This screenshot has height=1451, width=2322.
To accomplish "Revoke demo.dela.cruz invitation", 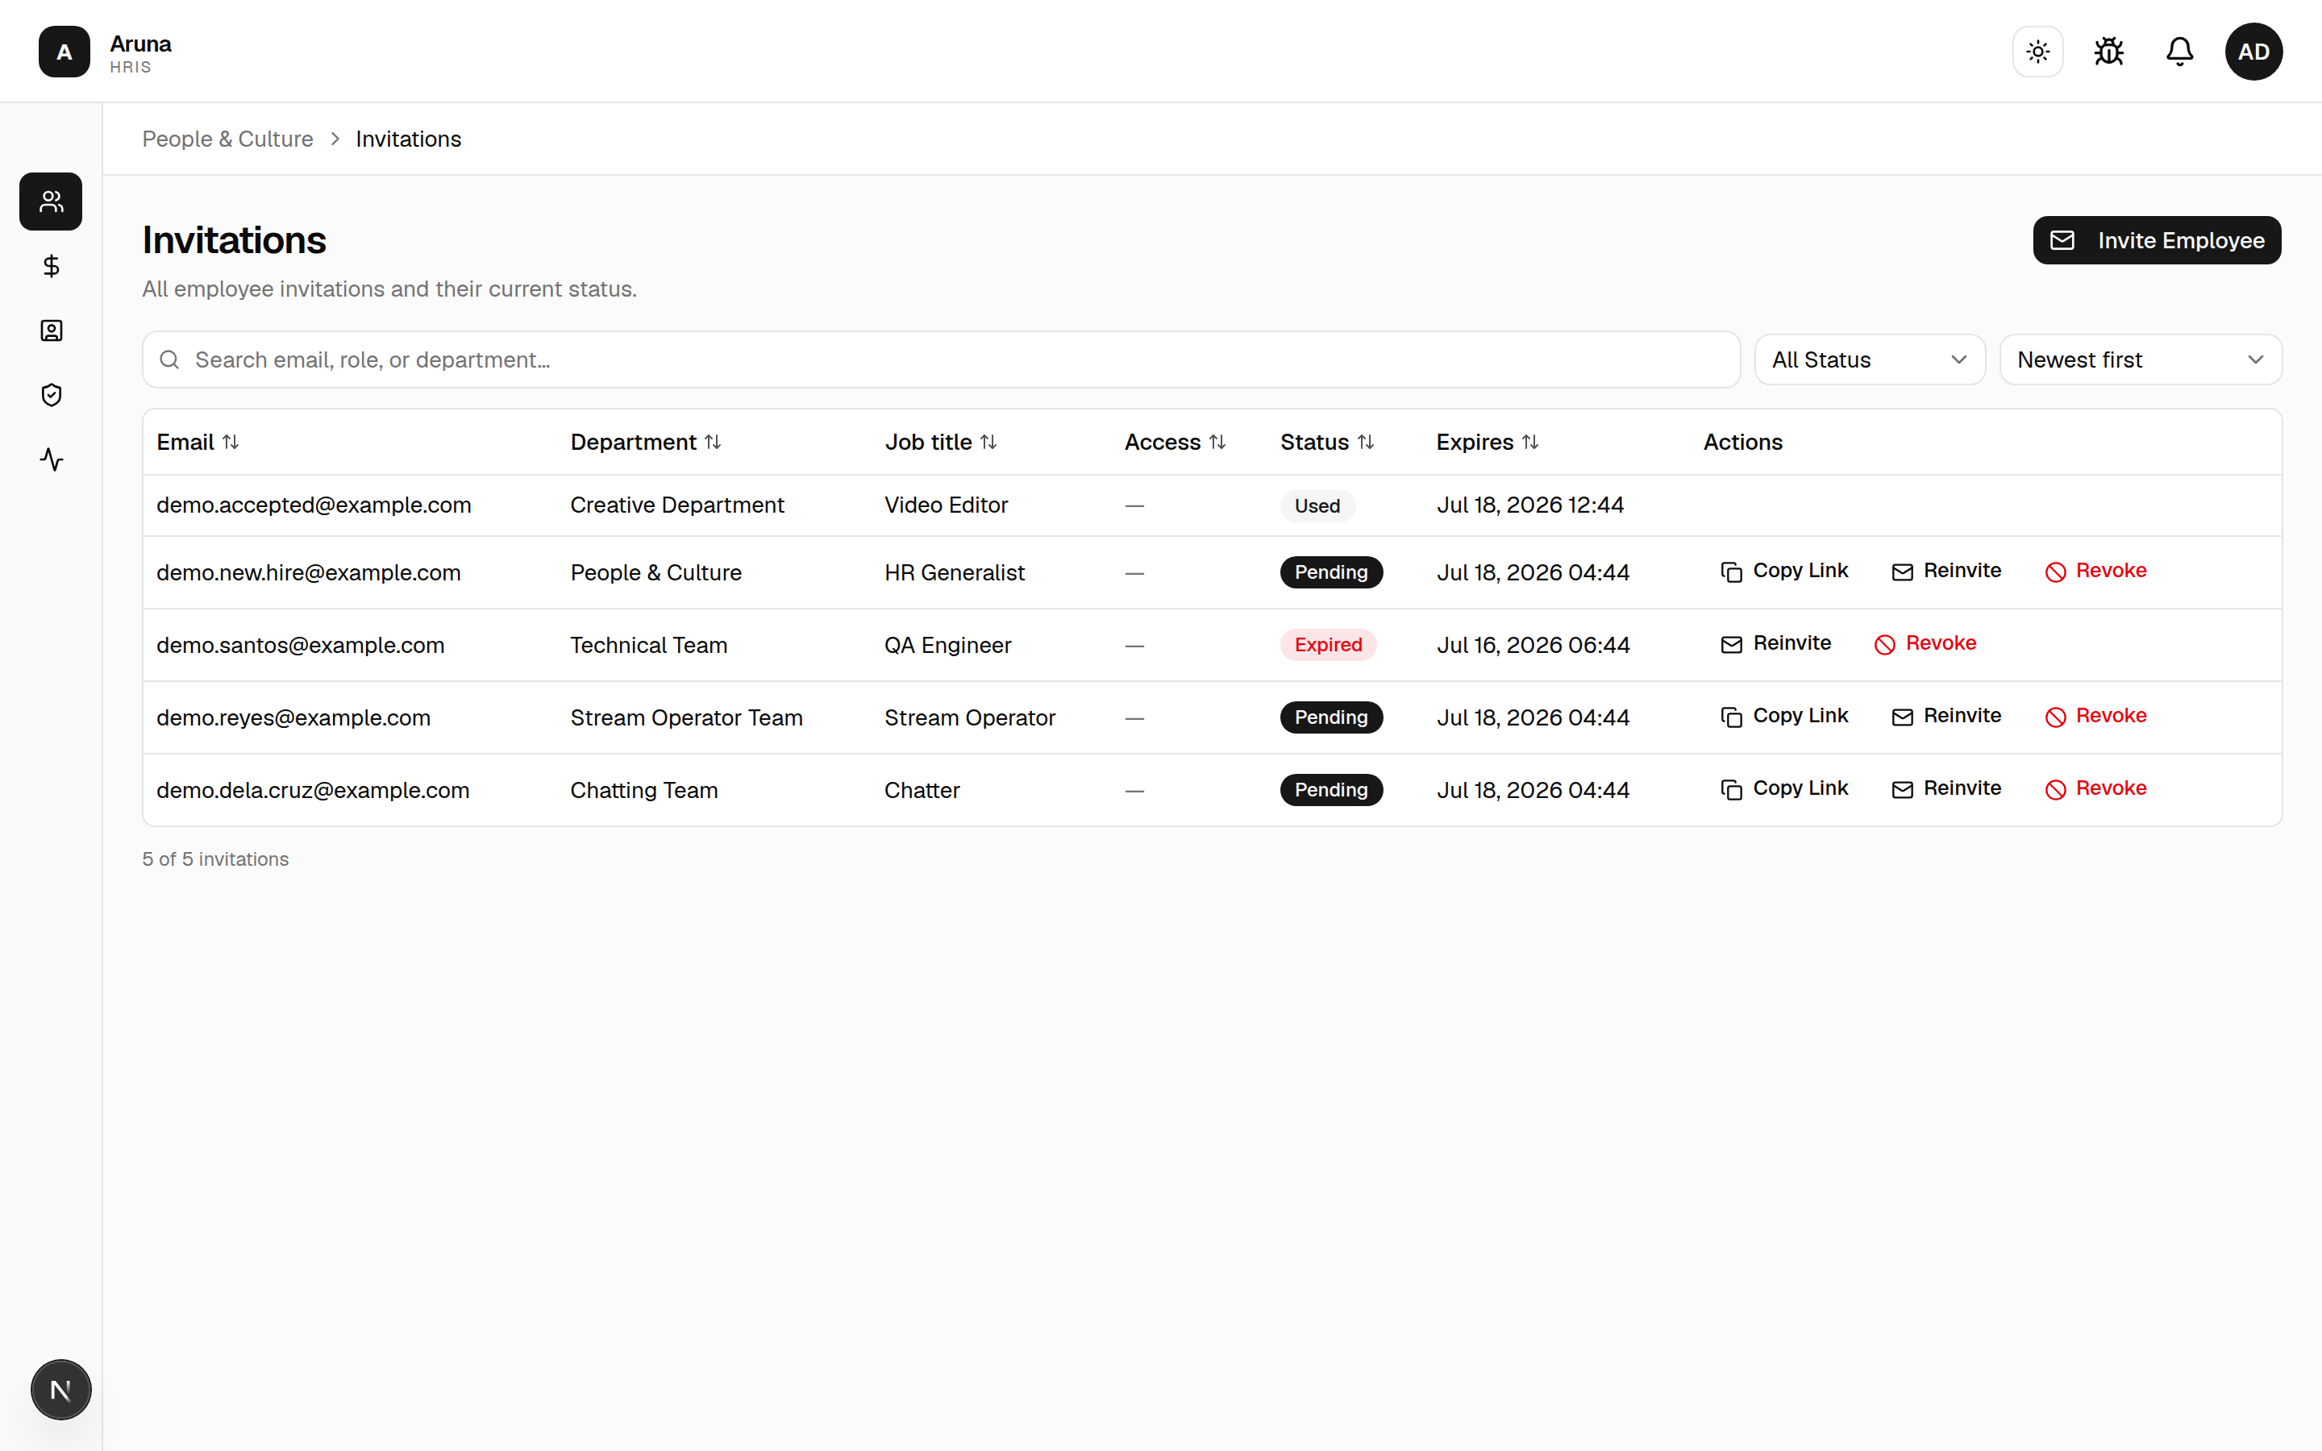I will (x=2095, y=789).
